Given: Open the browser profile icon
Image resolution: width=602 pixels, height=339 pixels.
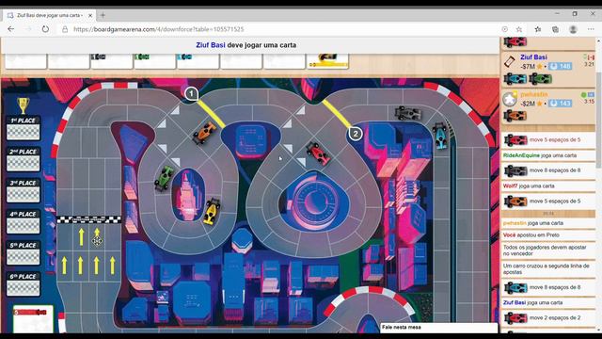Looking at the screenshot, I should point(573,29).
